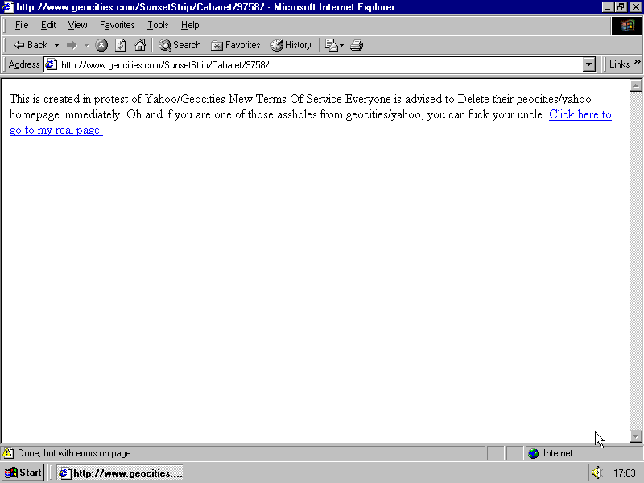Screen dimensions: 644x483
Task: Show the History pane
Action: (291, 45)
